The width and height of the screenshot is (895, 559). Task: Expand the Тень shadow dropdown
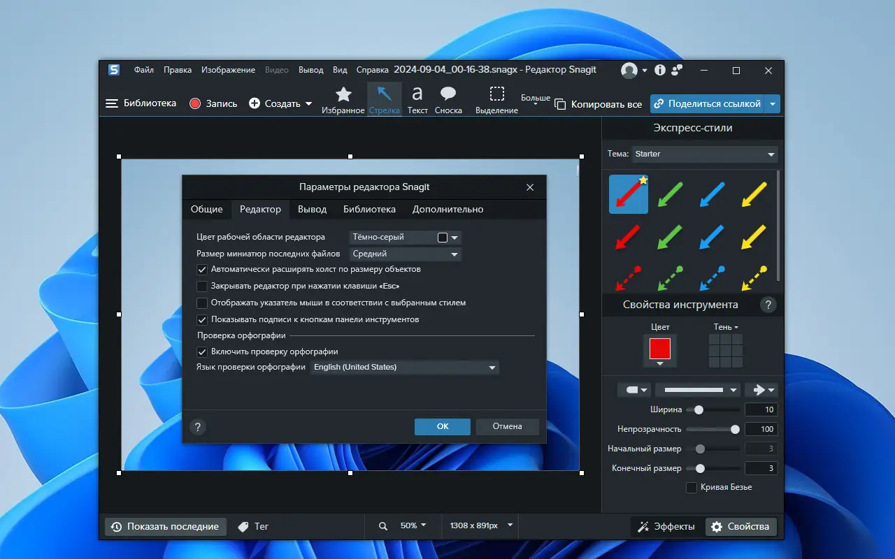coord(726,327)
